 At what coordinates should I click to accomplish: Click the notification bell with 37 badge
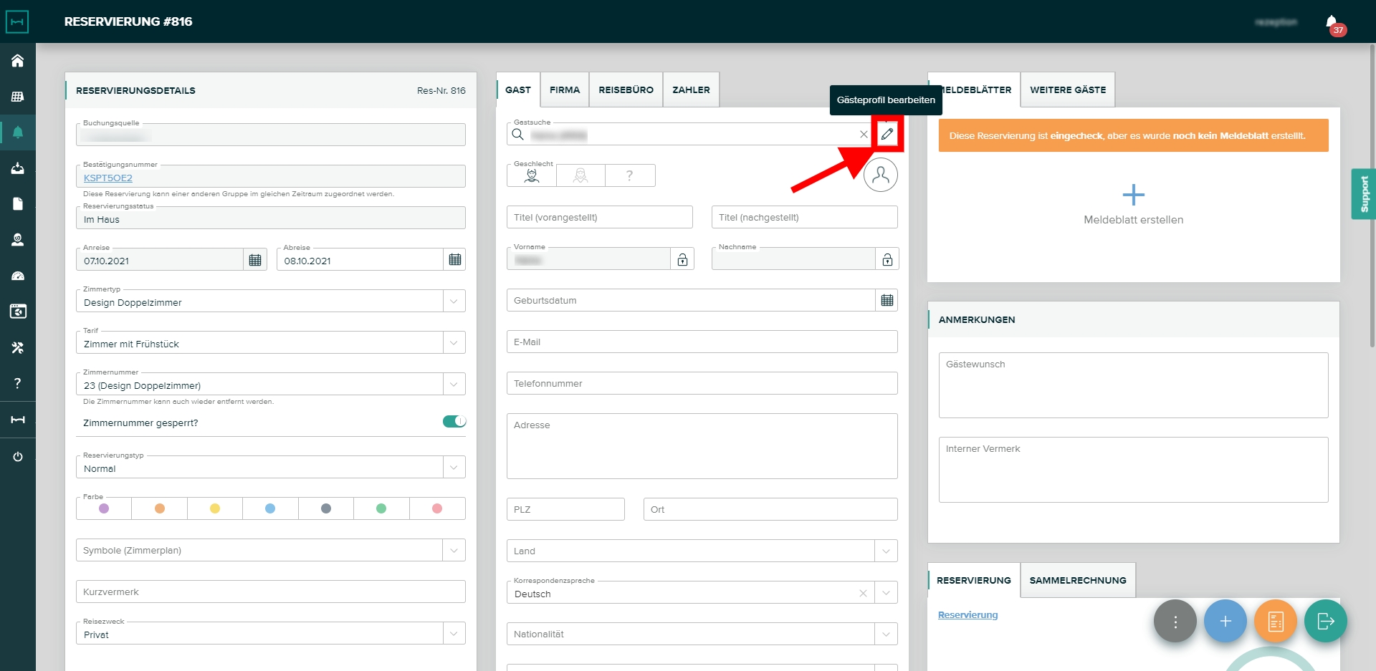coord(1332,22)
